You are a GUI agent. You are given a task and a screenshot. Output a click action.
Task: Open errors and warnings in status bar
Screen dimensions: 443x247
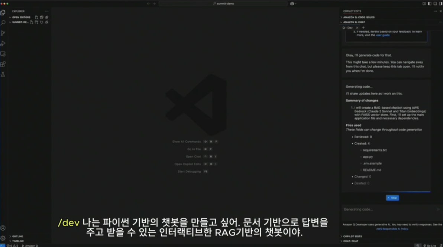point(12,246)
